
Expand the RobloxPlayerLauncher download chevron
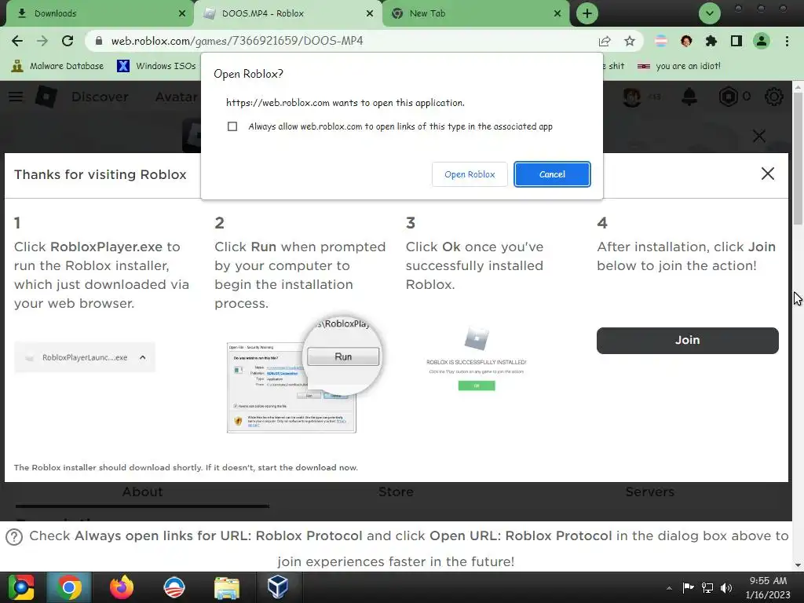coord(143,357)
